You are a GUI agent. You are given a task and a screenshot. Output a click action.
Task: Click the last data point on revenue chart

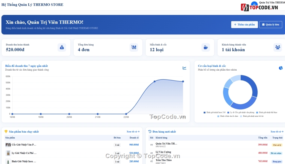tap(183, 81)
